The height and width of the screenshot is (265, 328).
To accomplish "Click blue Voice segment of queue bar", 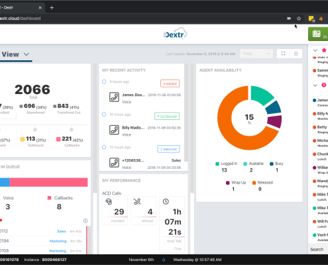I will pyautogui.click(x=5, y=182).
